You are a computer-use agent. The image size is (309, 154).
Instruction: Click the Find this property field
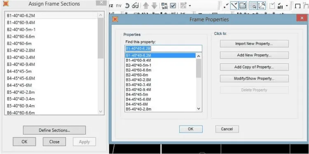coord(164,49)
